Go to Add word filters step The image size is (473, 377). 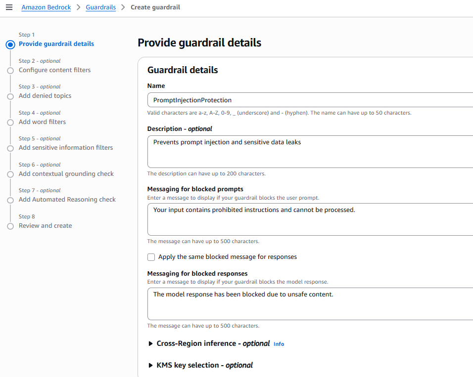[42, 122]
